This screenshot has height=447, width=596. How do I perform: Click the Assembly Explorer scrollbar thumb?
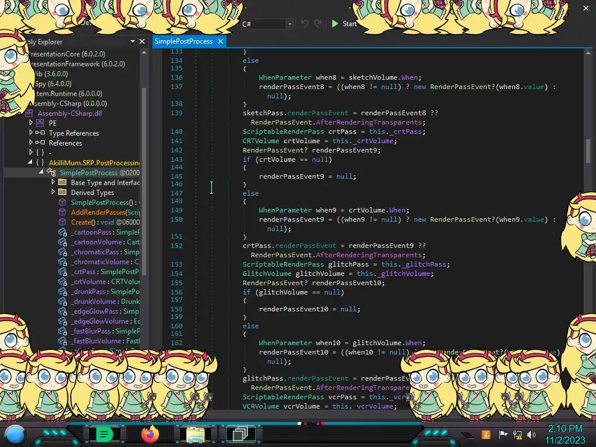(144, 180)
